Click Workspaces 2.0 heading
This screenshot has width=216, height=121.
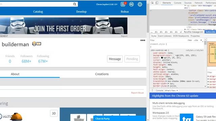[161, 113]
